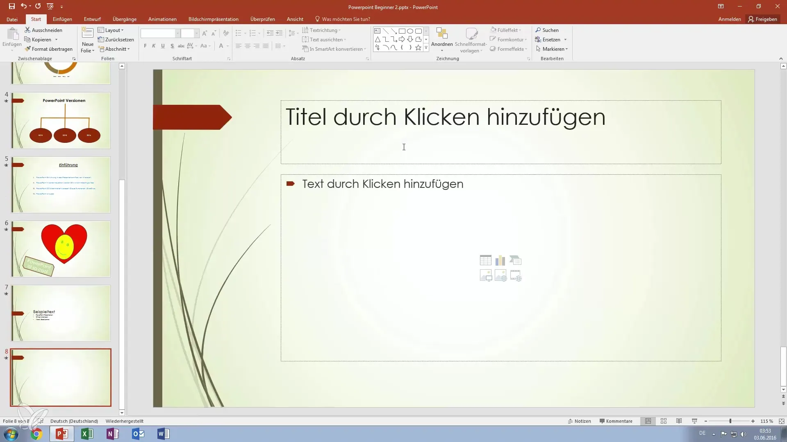Decrease font size with smaller A icon
This screenshot has height=442, width=787.
[x=214, y=34]
